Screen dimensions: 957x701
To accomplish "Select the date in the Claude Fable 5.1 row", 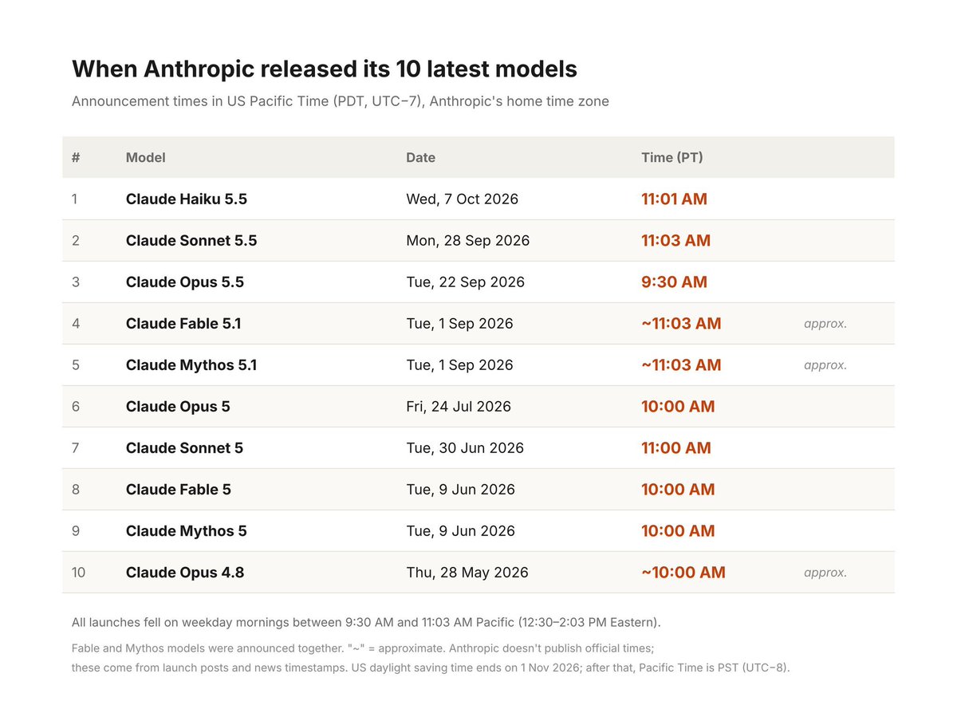I will 460,323.
